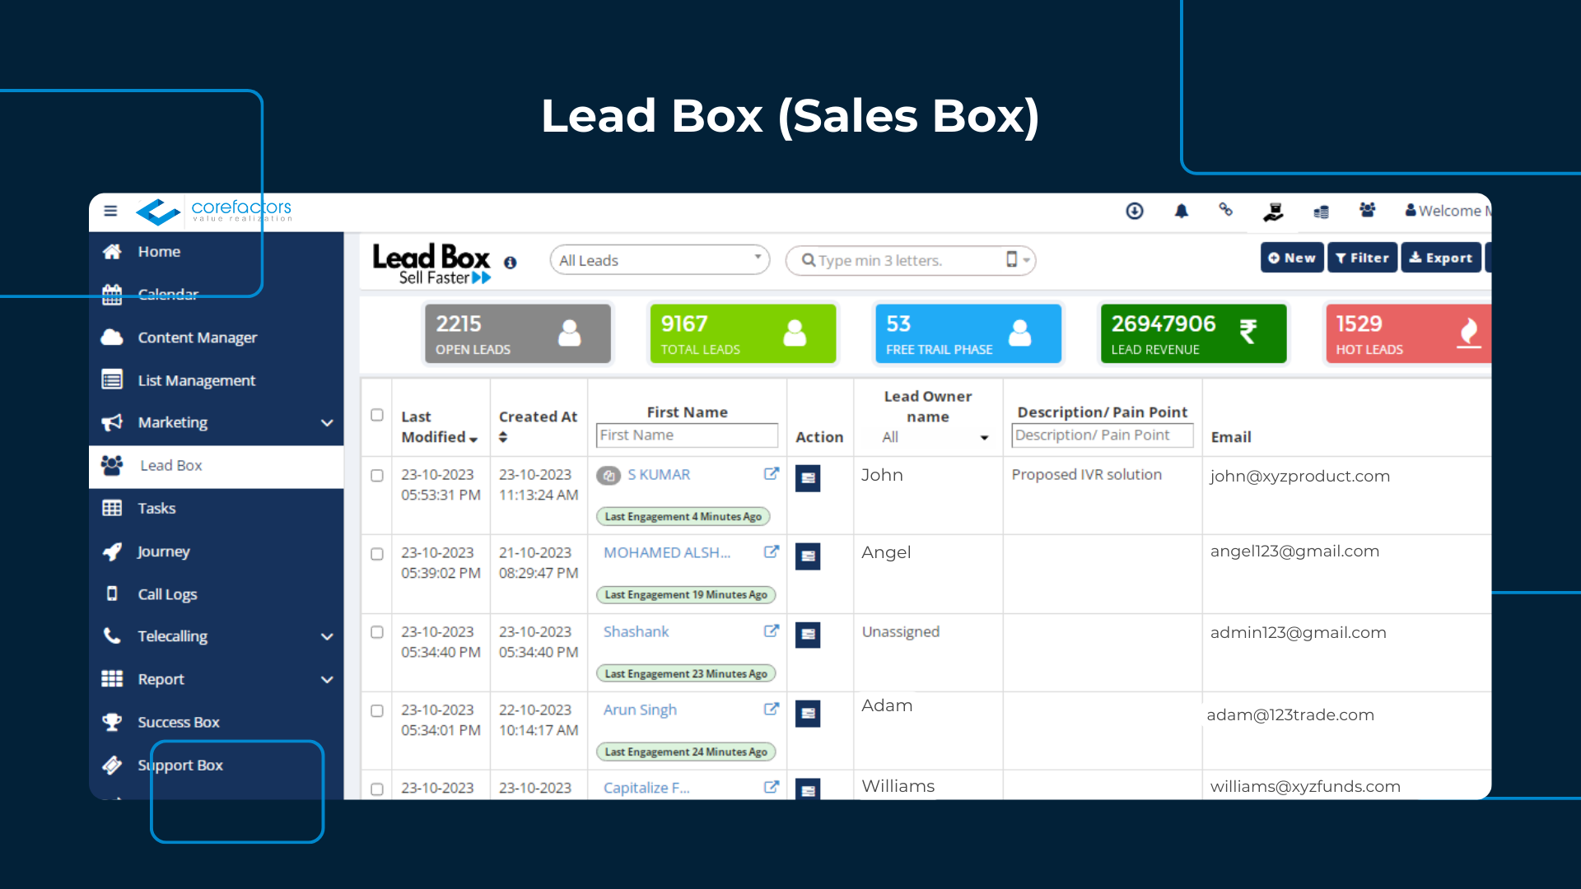Open Lead Owner name filter dropdown
Image resolution: width=1581 pixels, height=889 pixels.
point(928,437)
